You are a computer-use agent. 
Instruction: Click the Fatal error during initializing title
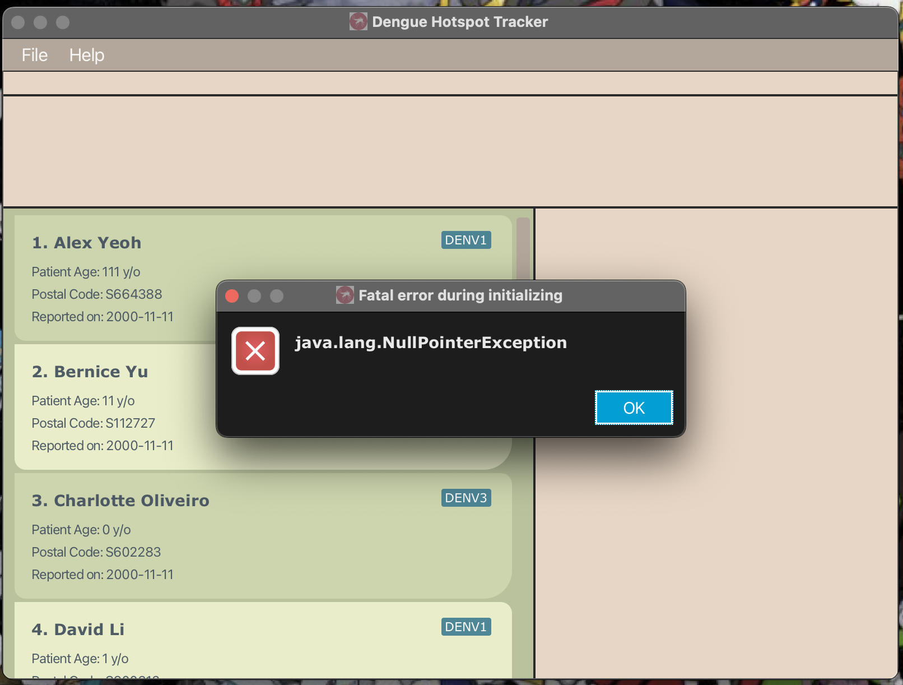460,295
